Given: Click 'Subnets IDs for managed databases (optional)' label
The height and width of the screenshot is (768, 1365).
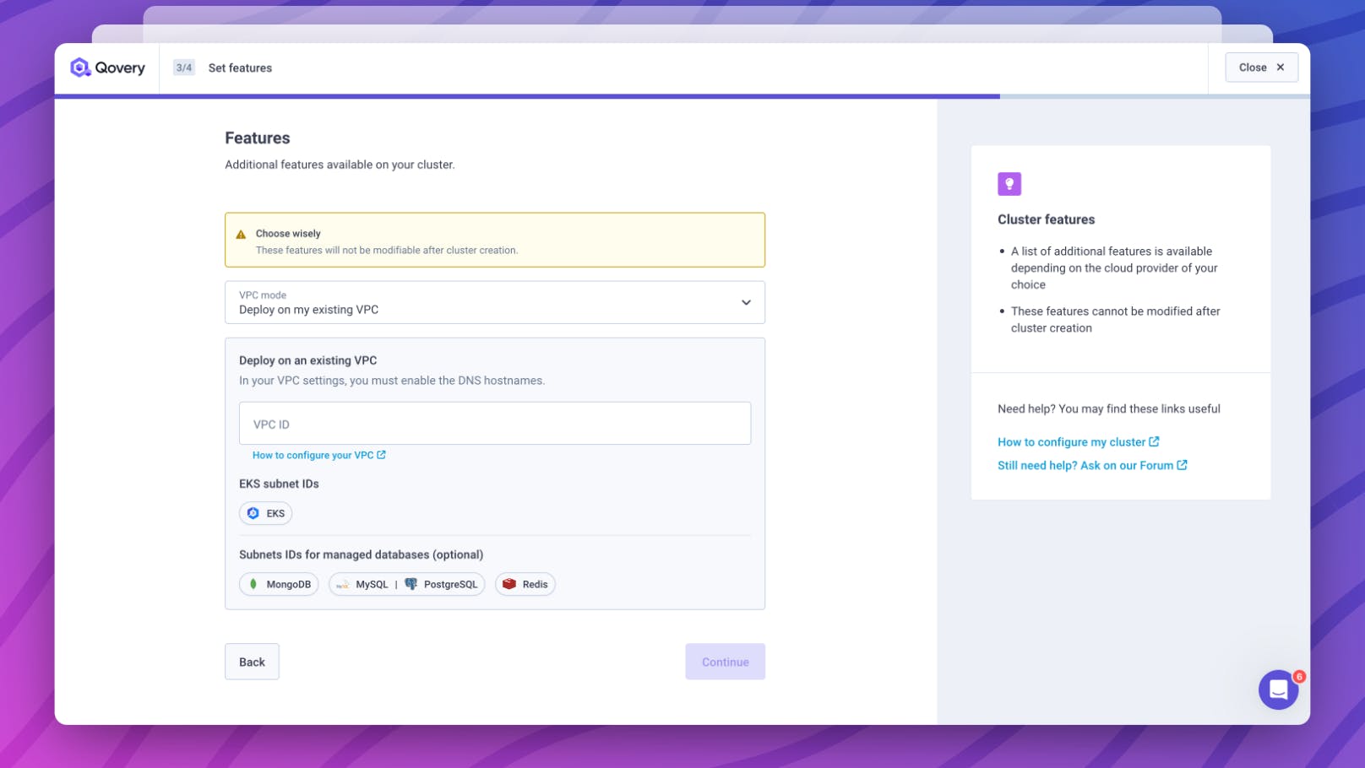Looking at the screenshot, I should [x=362, y=554].
